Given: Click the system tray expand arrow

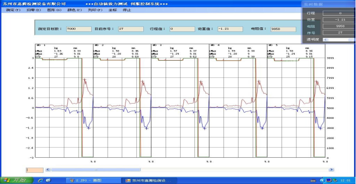Looking at the screenshot, I should click(322, 180).
